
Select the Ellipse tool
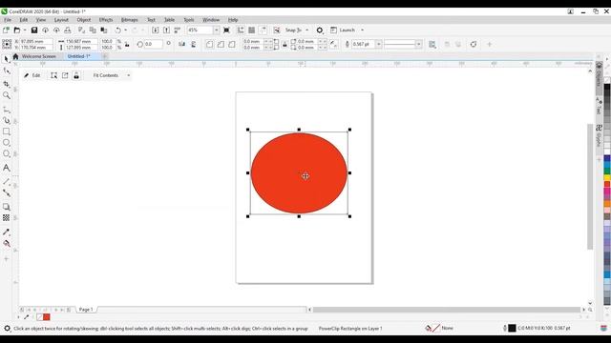[x=7, y=143]
